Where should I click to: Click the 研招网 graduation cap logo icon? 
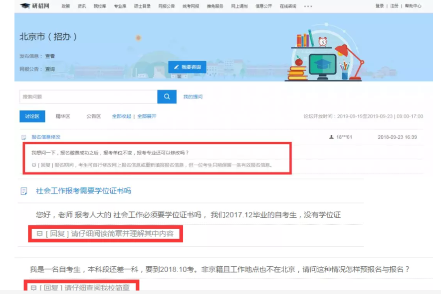[24, 6]
